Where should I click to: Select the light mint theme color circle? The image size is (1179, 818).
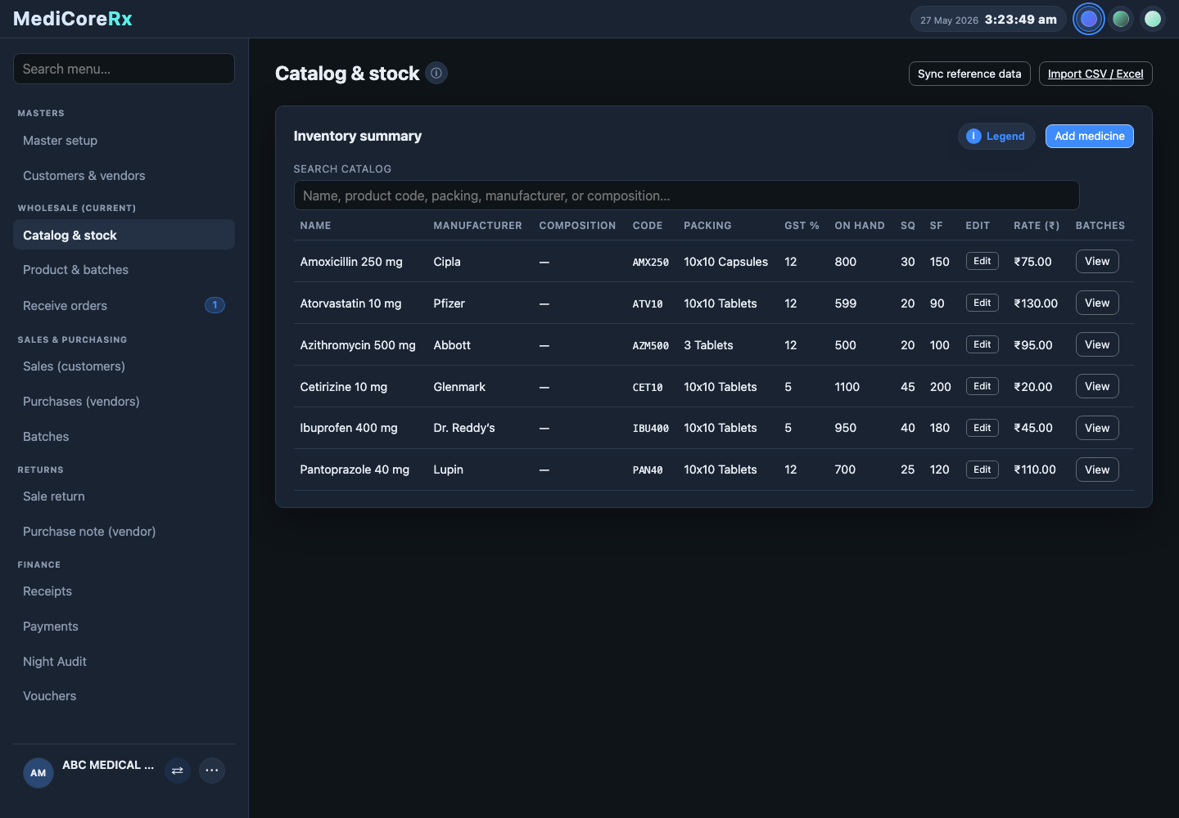[1153, 19]
